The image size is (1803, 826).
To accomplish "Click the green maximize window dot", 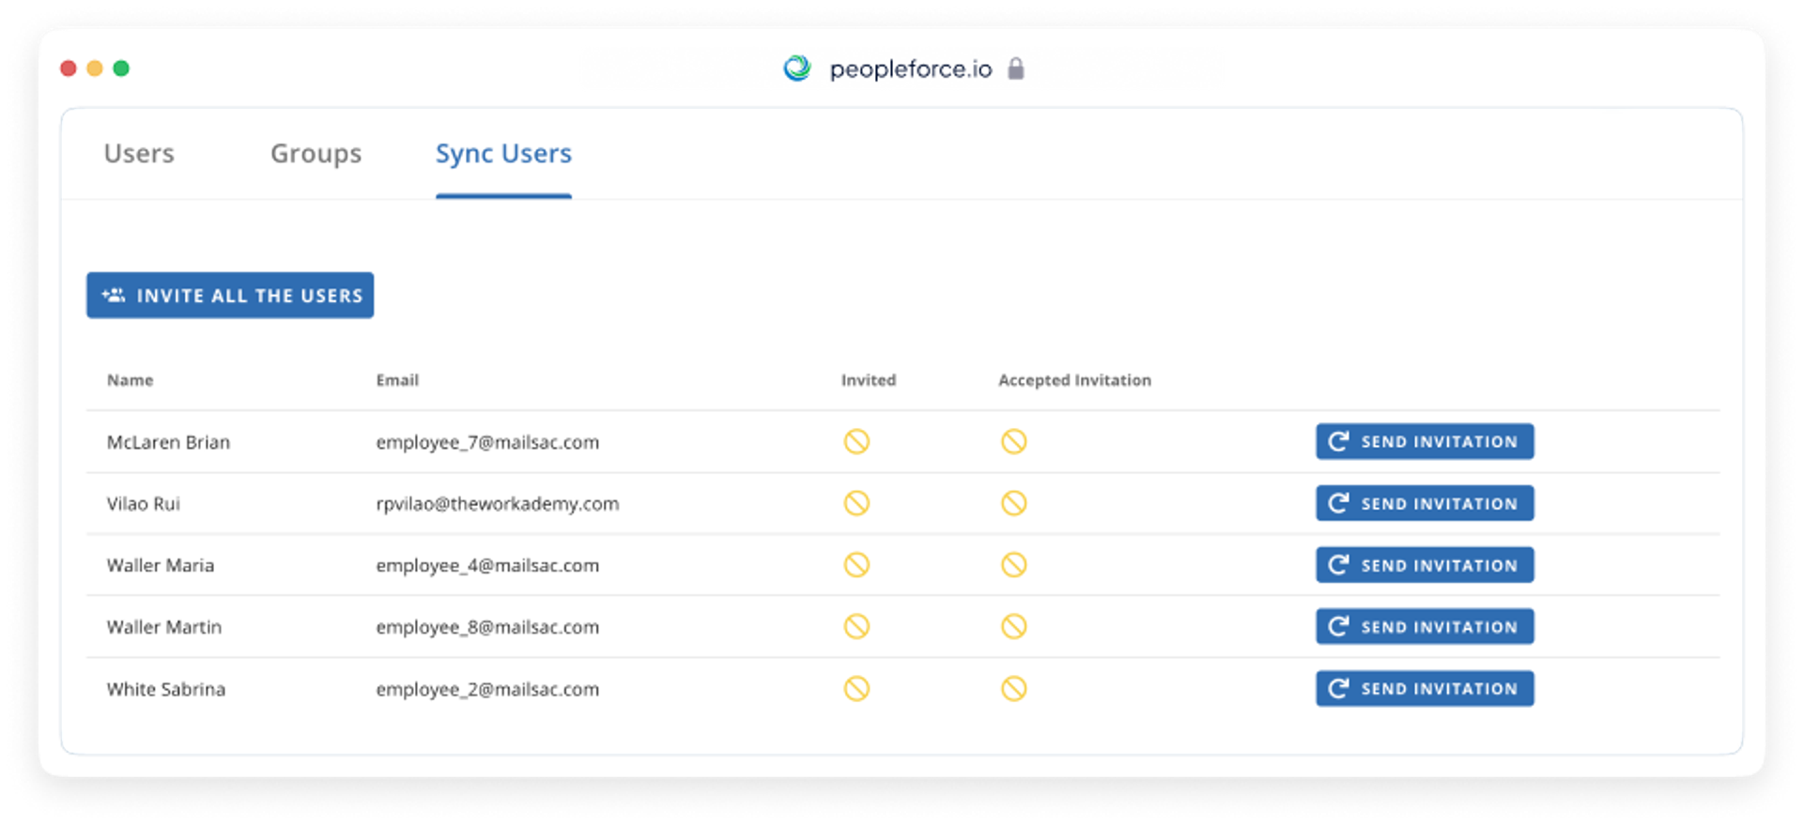I will click(x=121, y=68).
